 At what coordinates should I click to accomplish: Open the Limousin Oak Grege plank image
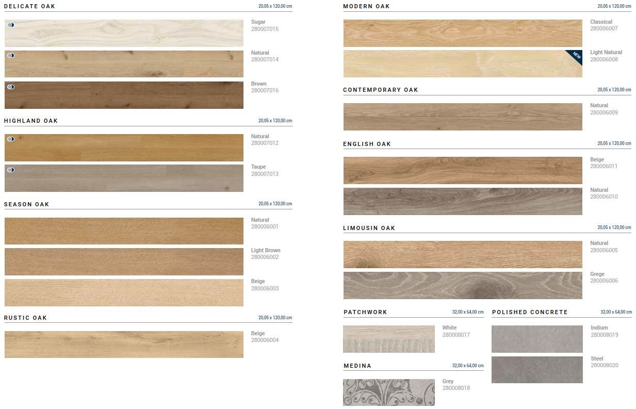(x=463, y=285)
